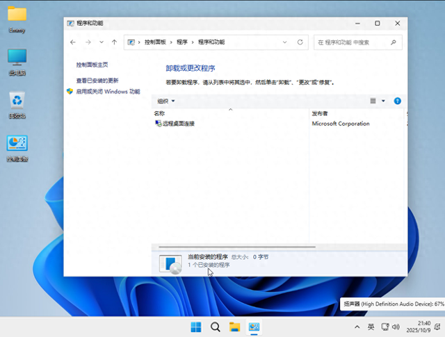Click the Windows Start button
Image resolution: width=445 pixels, height=337 pixels.
[x=196, y=327]
